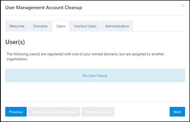Go to the Inactive Users tab
The width and height of the screenshot is (190, 122).
[85, 26]
